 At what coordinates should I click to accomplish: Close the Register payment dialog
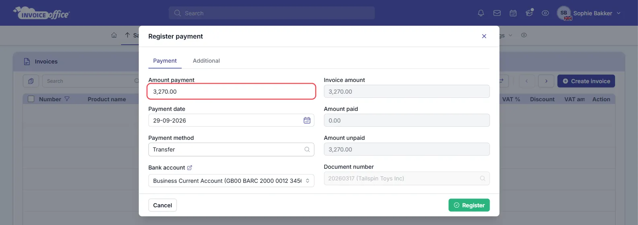[484, 36]
